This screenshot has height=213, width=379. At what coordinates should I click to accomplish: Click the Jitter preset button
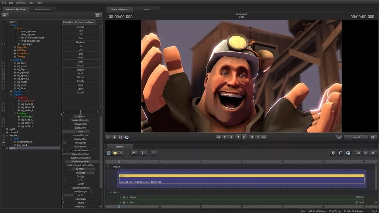tap(80, 61)
